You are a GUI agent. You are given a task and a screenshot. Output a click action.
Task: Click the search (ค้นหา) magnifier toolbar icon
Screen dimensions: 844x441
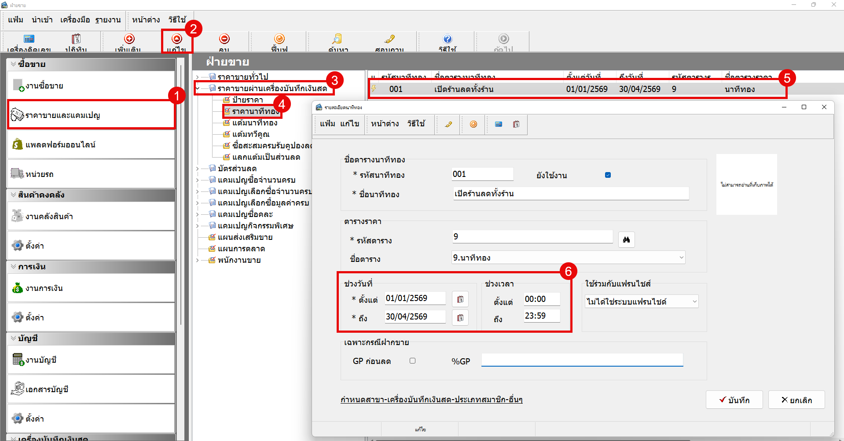pos(337,39)
